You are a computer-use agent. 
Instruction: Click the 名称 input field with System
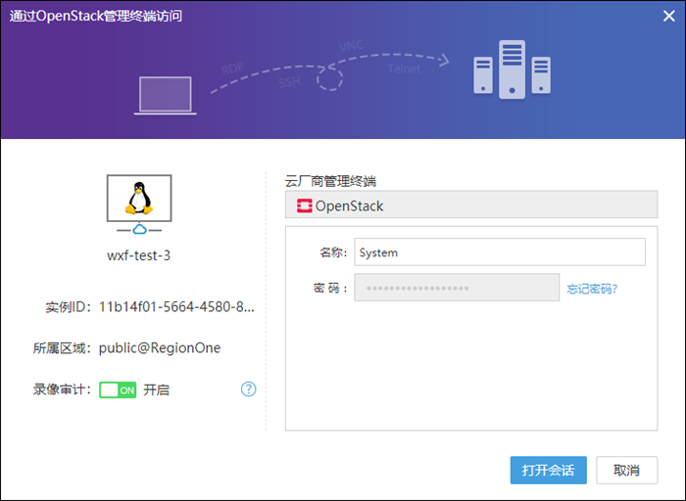pos(500,252)
